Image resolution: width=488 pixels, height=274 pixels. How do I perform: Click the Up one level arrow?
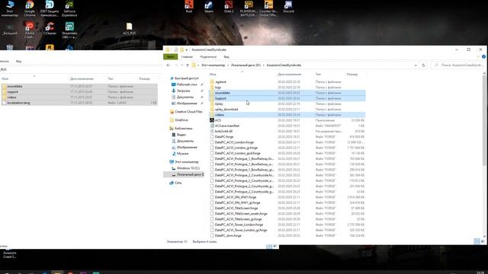click(x=188, y=65)
